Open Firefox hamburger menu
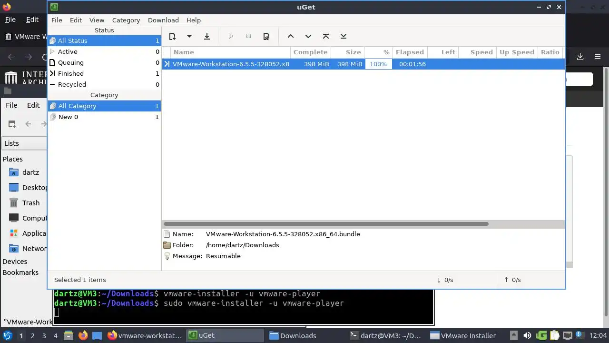The width and height of the screenshot is (609, 343). tap(598, 57)
